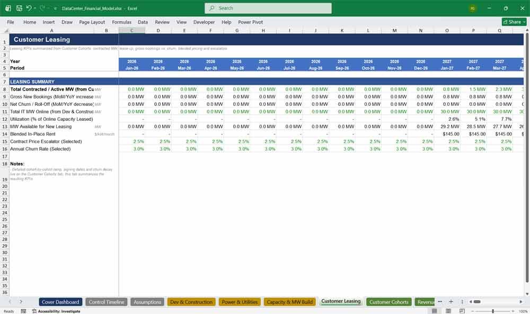Click the Excel app icon in title bar
This screenshot has height=314, width=530.
(x=8, y=8)
